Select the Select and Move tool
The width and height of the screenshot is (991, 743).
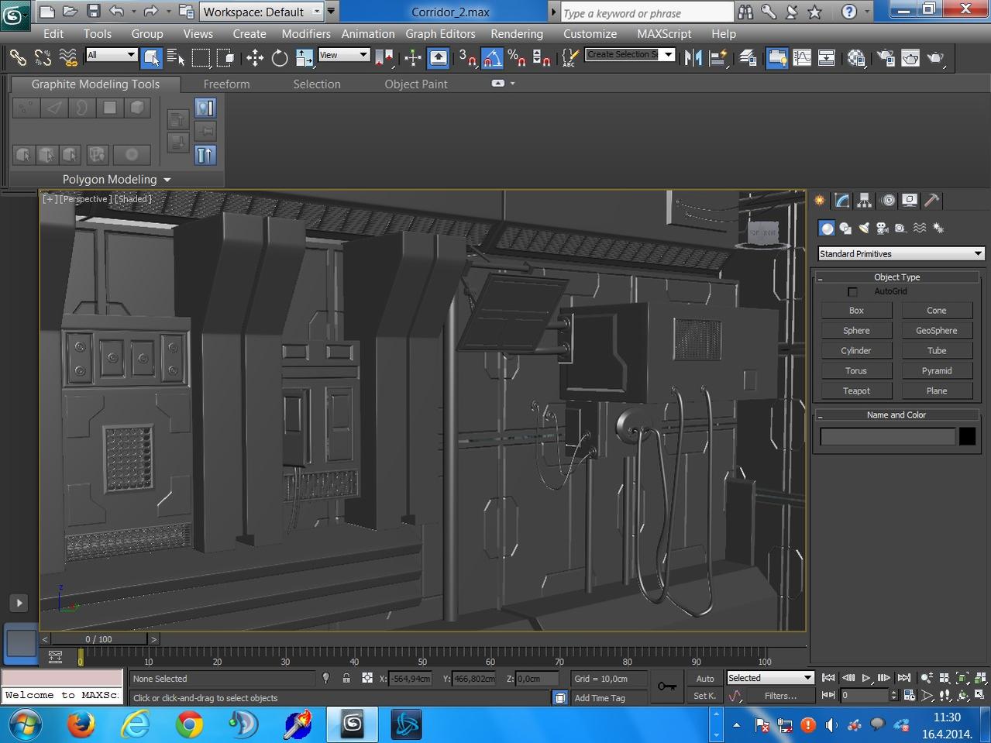click(254, 58)
